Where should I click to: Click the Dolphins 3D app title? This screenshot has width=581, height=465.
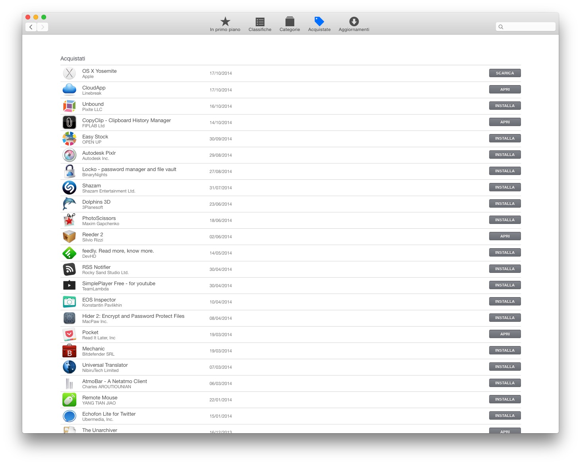(96, 202)
